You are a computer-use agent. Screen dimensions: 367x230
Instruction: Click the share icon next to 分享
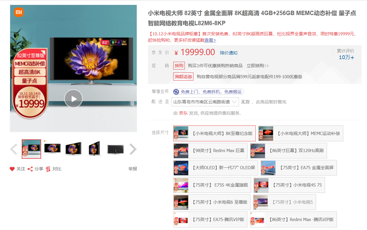30,169
